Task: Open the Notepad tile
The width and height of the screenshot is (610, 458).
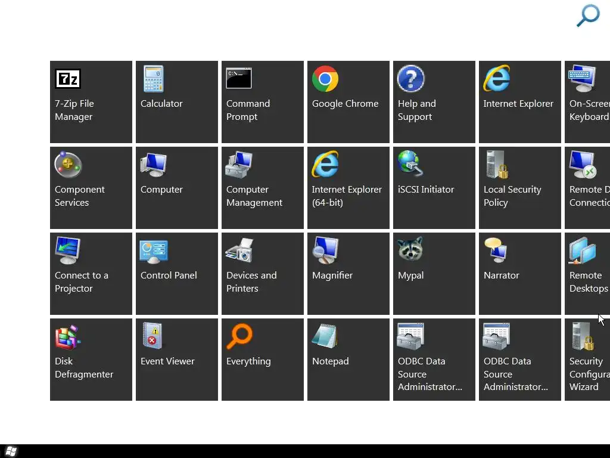Action: [348, 360]
